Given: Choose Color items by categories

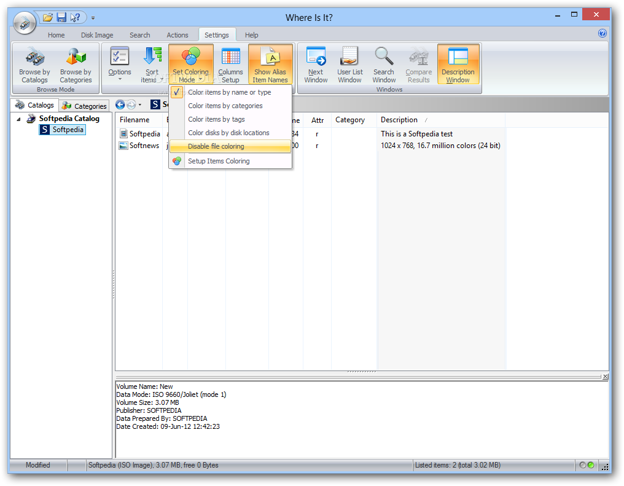Looking at the screenshot, I should tap(230, 106).
